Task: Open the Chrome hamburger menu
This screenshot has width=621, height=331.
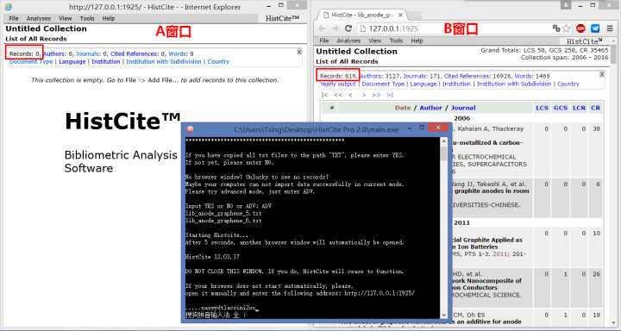Action: coord(610,28)
